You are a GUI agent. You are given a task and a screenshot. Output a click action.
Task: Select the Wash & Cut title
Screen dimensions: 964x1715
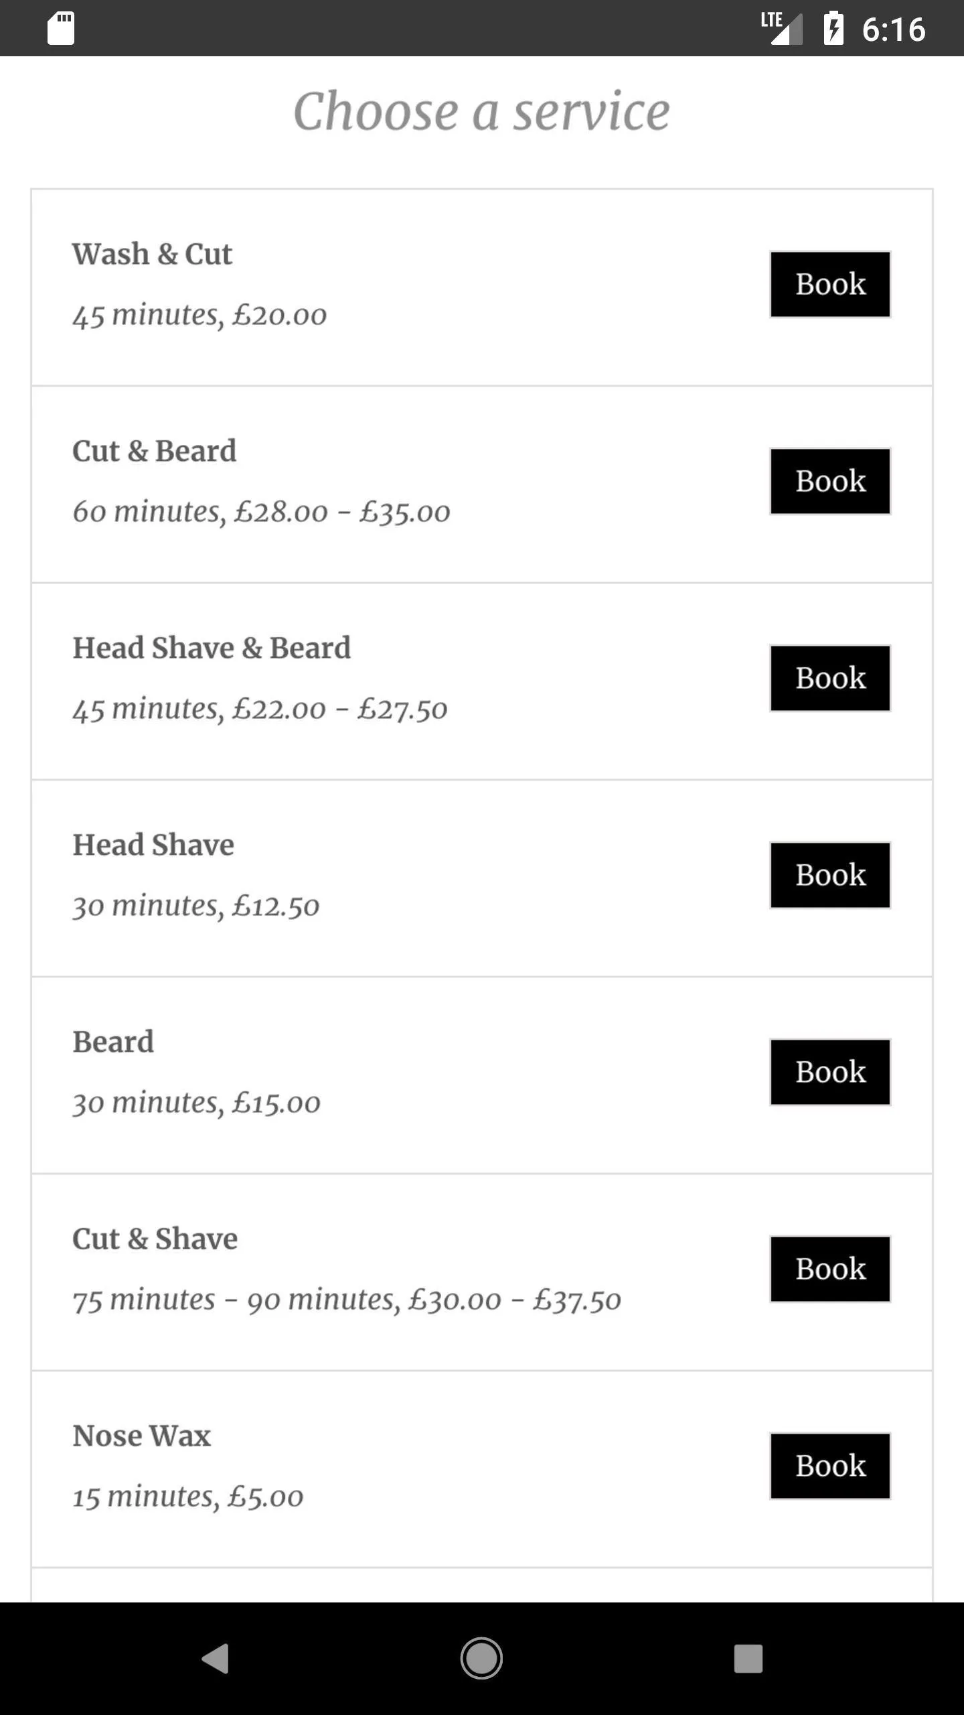click(x=153, y=255)
